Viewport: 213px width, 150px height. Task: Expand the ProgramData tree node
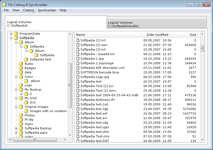coord(11,34)
